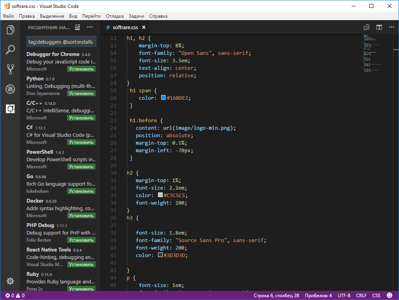The width and height of the screenshot is (399, 300).
Task: Open the Debugger for Chrome extension title
Action: (53, 54)
